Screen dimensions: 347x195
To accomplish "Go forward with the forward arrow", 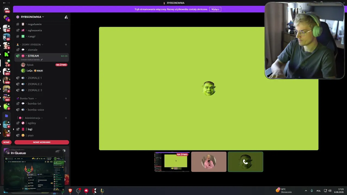I will 9,3.
